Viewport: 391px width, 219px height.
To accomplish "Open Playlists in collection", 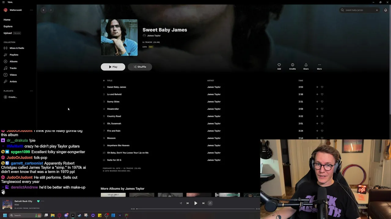I will pyautogui.click(x=11, y=55).
